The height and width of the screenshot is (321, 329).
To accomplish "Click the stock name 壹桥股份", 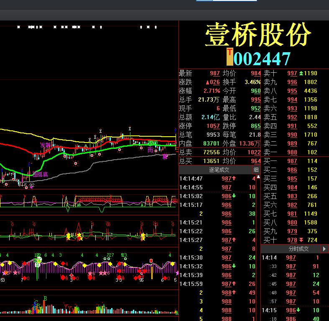I will pyautogui.click(x=258, y=35).
